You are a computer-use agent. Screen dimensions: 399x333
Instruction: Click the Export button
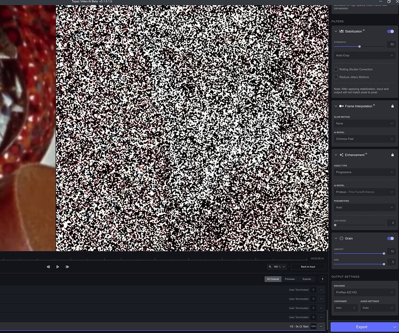361,327
